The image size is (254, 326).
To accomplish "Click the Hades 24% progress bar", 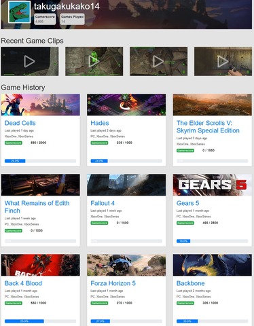I will (126, 161).
